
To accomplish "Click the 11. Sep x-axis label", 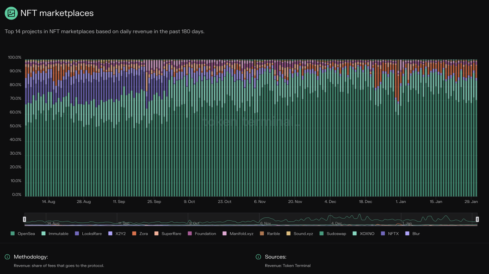I will tap(119, 202).
